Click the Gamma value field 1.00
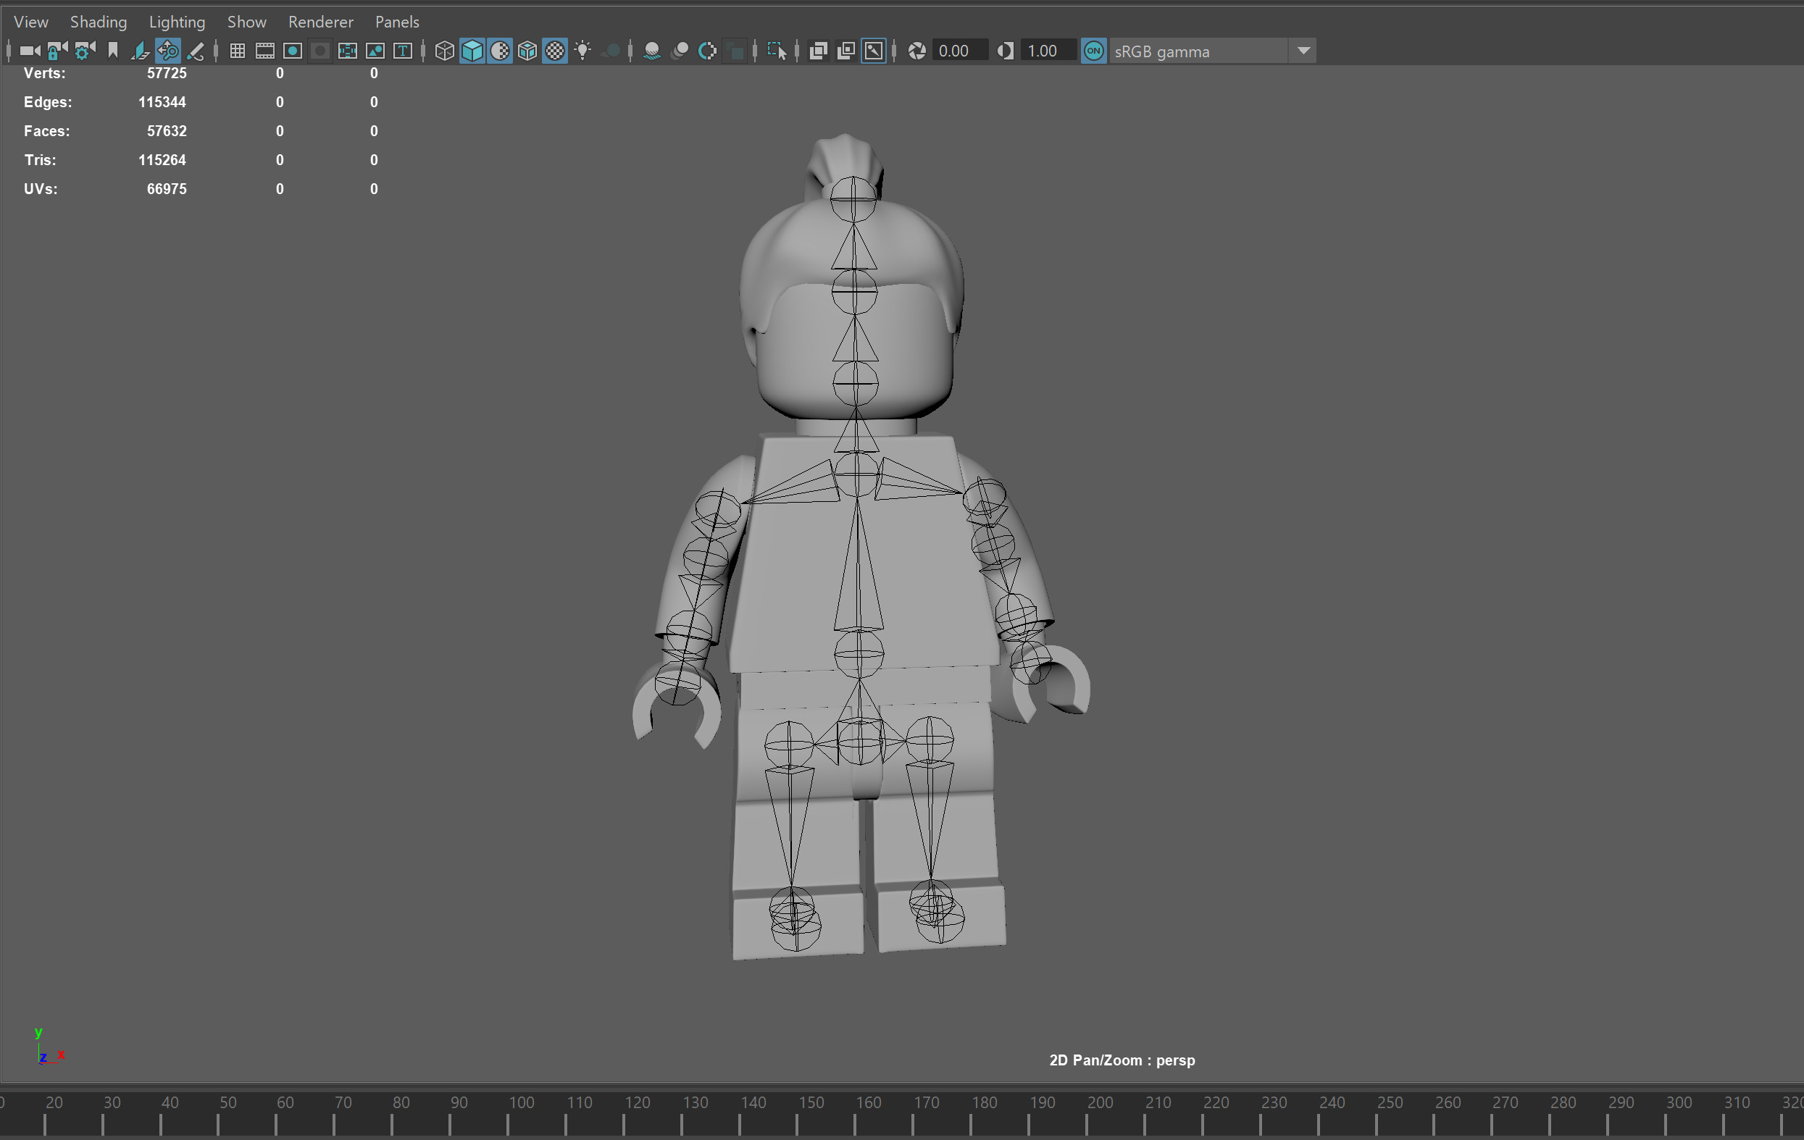The width and height of the screenshot is (1804, 1140). click(1049, 51)
